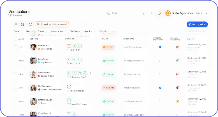Image resolution: width=218 pixels, height=117 pixels.
Task: Click Chloé Dupont's ID document workflow icon
Action: [69, 114]
